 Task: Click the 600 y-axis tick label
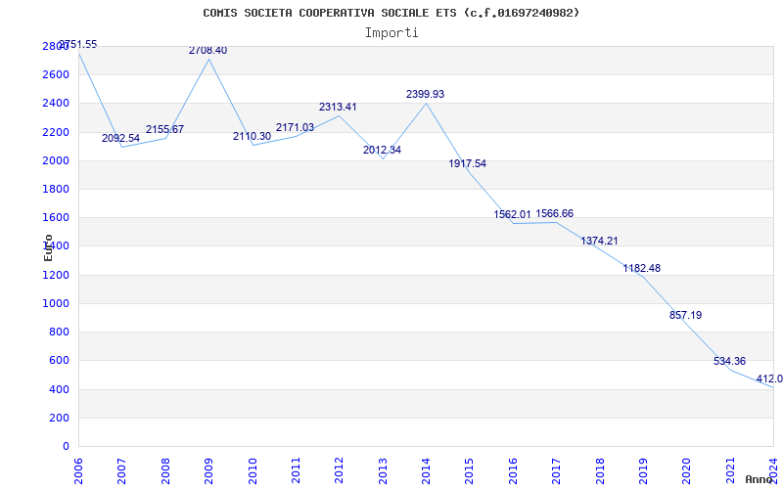pyautogui.click(x=59, y=361)
